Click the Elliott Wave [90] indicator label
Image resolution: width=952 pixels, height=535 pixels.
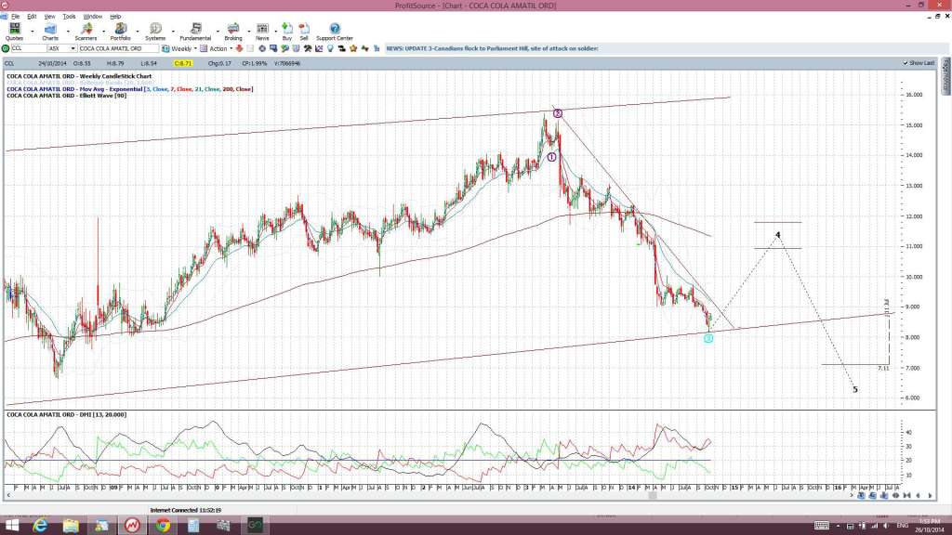[67, 96]
